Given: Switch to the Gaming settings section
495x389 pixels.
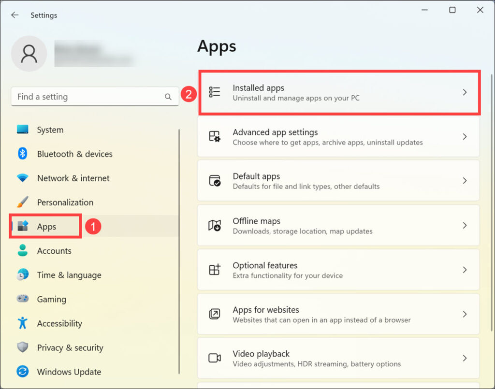Looking at the screenshot, I should (51, 299).
